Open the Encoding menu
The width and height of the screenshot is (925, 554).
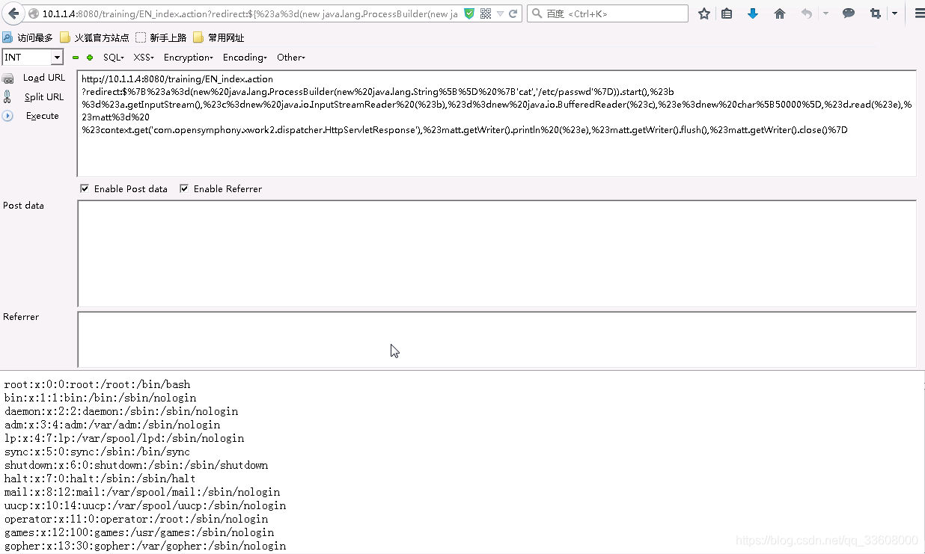tap(245, 58)
